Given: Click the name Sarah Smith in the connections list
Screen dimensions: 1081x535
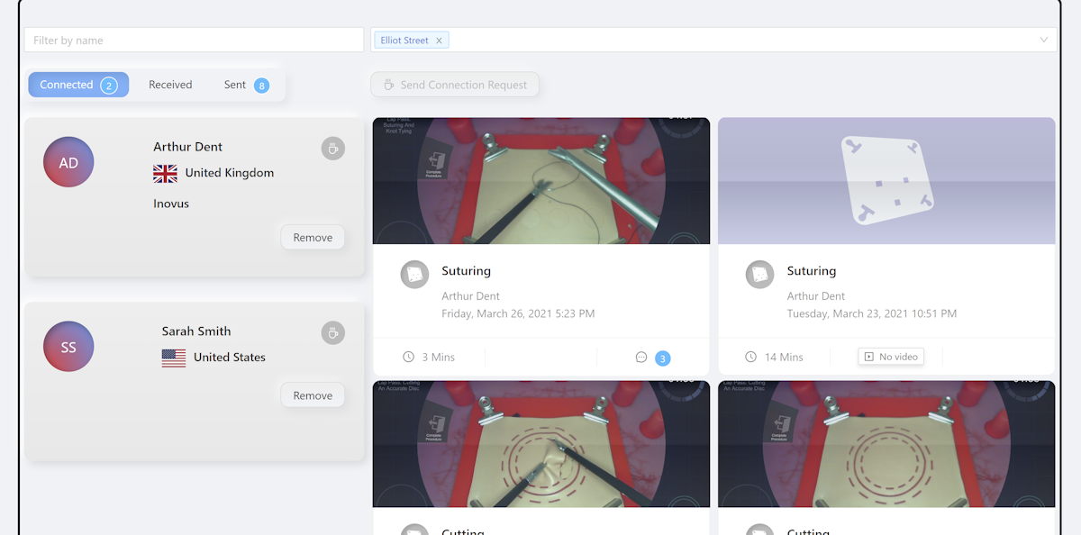Looking at the screenshot, I should pyautogui.click(x=196, y=331).
